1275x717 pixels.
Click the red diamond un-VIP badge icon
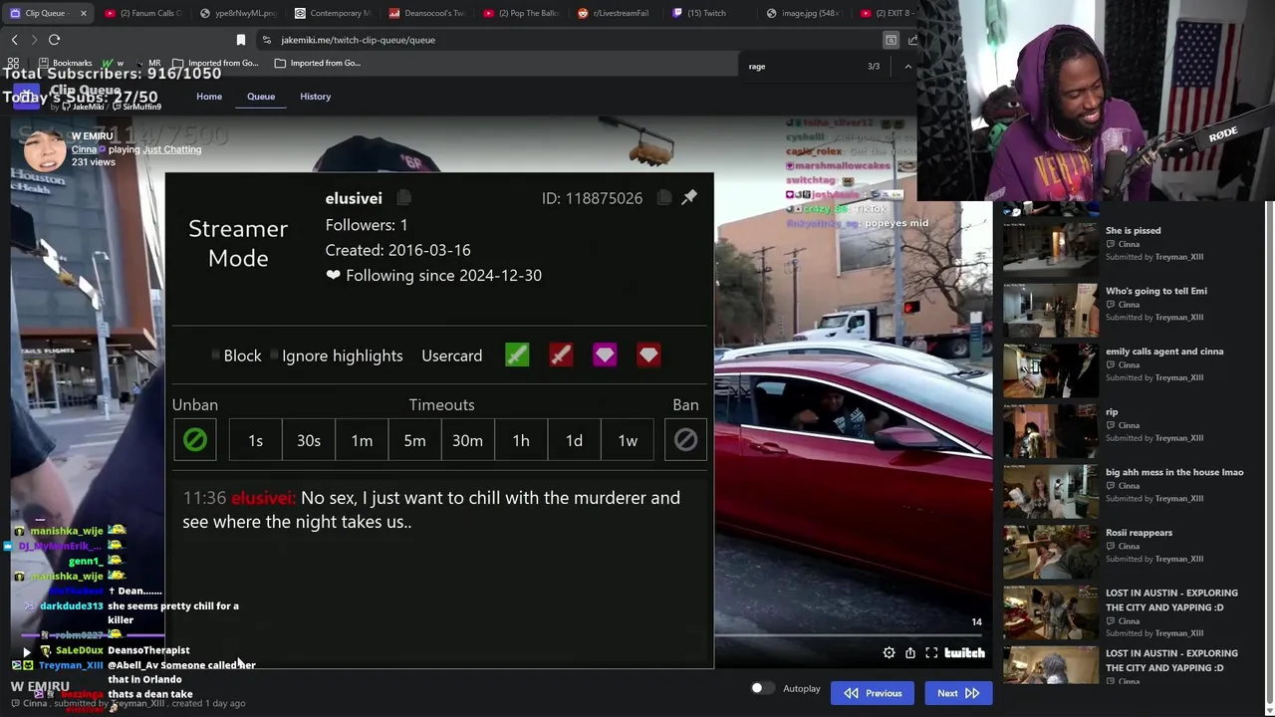click(x=648, y=356)
